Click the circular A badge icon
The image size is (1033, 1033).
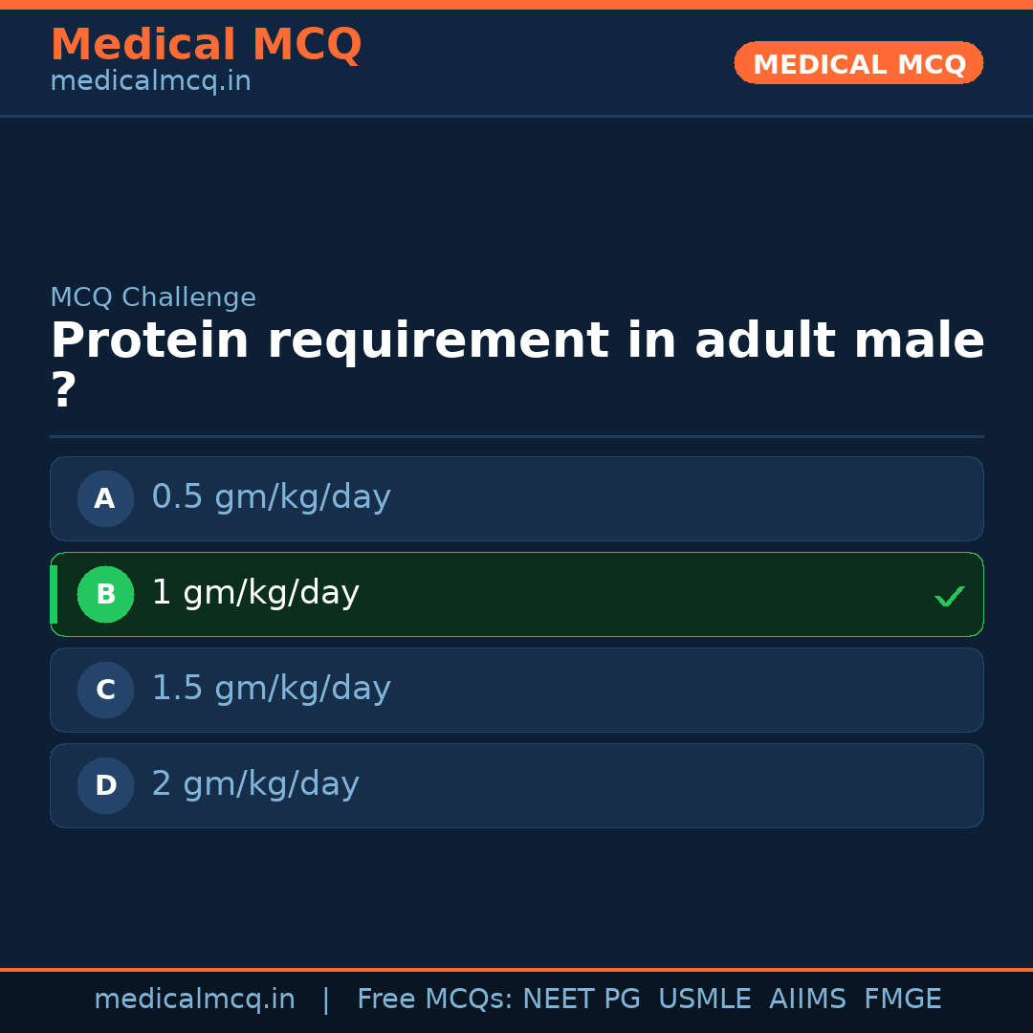105,498
